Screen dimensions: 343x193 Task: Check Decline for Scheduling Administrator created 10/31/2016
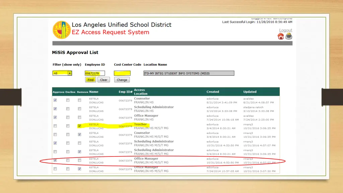[x=68, y=143]
